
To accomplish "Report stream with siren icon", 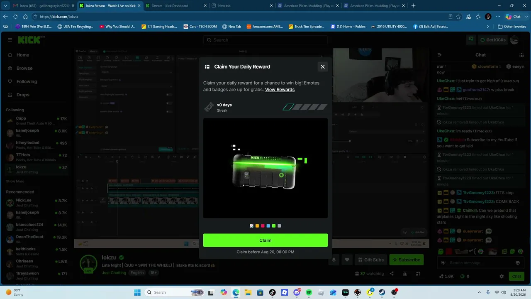I will click(405, 274).
